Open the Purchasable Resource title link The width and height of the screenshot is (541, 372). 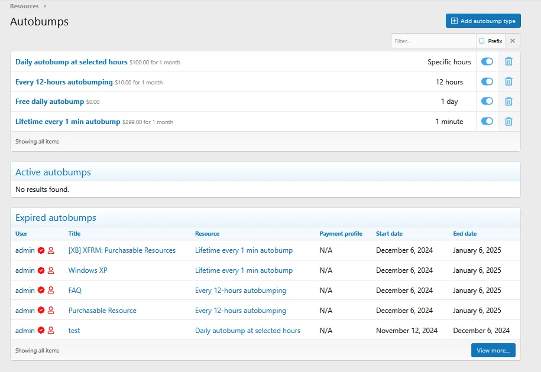pyautogui.click(x=102, y=311)
